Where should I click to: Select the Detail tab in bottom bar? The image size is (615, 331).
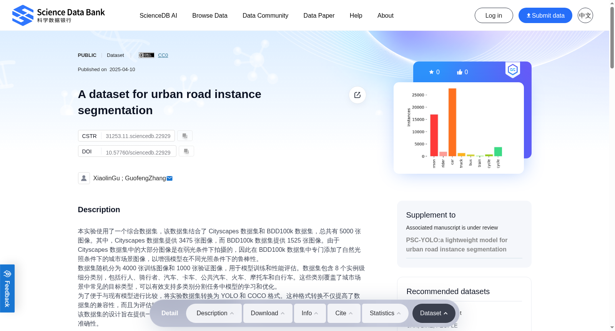click(170, 313)
